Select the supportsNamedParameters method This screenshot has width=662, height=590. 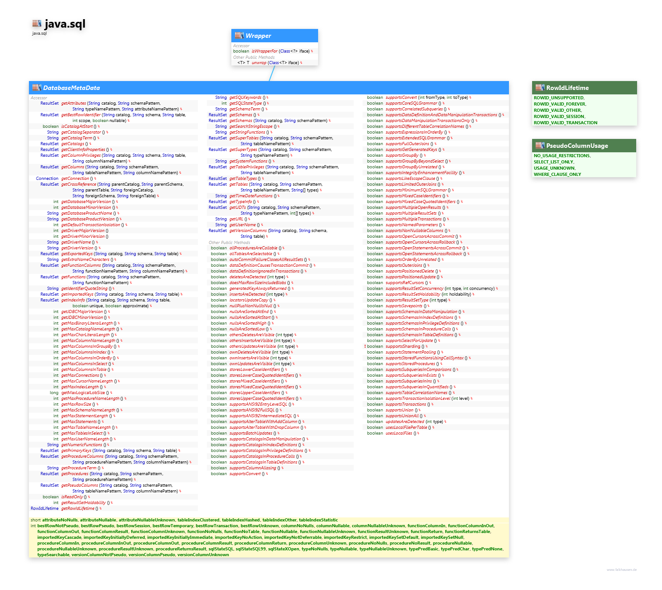[412, 225]
